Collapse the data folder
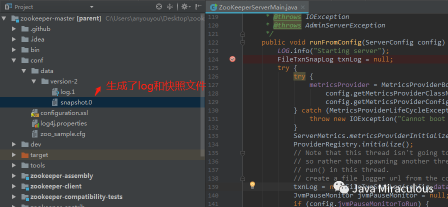 [x=23, y=71]
